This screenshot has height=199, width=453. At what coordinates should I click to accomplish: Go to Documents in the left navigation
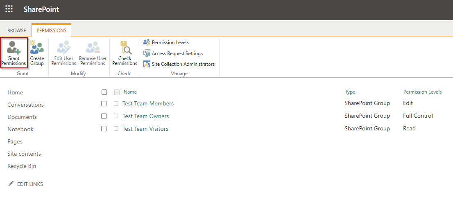tap(22, 117)
